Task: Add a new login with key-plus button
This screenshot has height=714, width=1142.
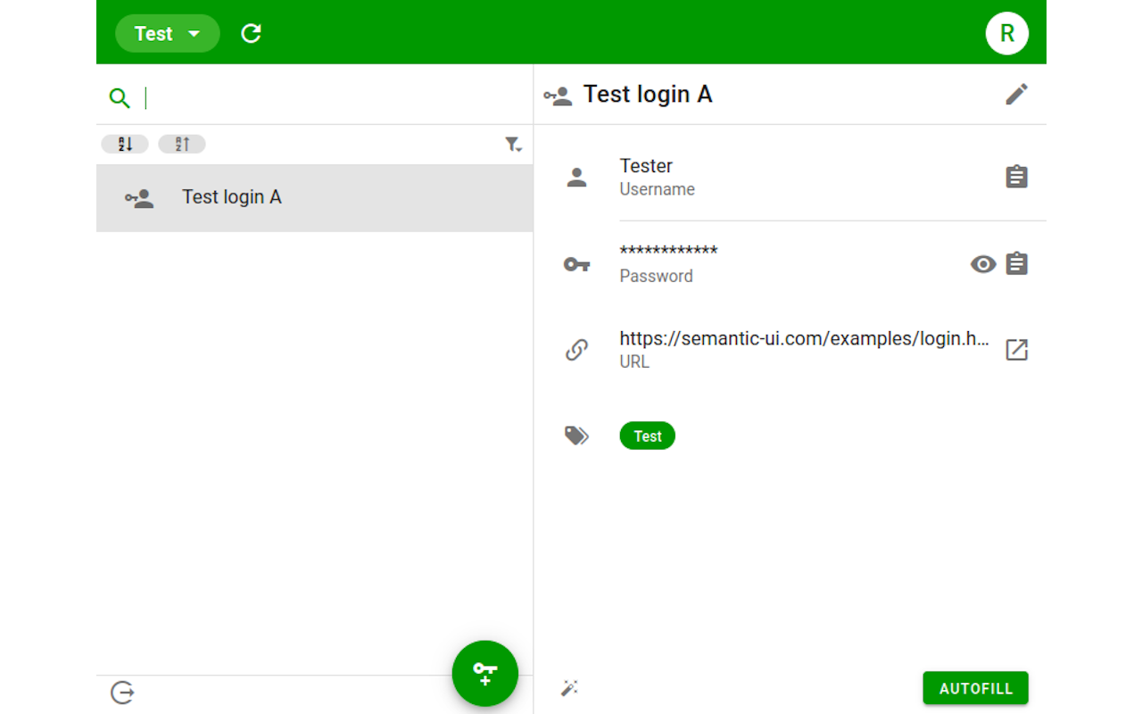Action: tap(485, 674)
